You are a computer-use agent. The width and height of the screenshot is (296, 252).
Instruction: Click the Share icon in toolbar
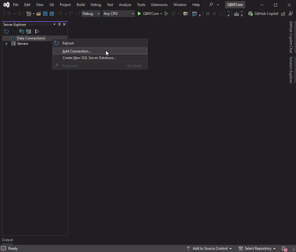(x=283, y=14)
